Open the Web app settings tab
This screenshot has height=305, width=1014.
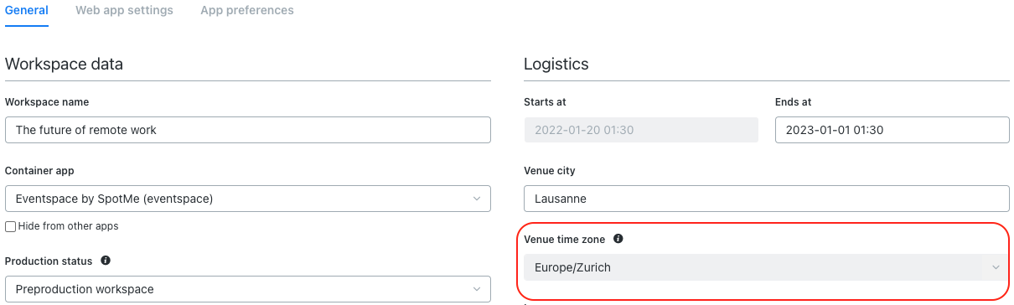(x=124, y=11)
